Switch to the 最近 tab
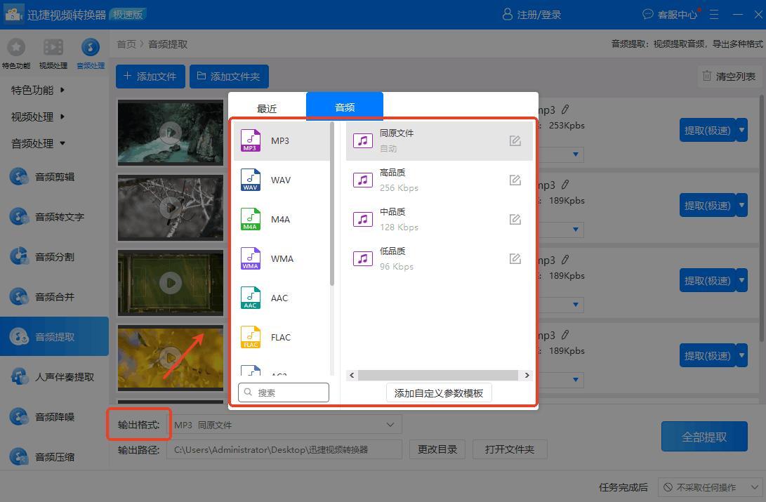The height and width of the screenshot is (502, 766). (x=267, y=108)
